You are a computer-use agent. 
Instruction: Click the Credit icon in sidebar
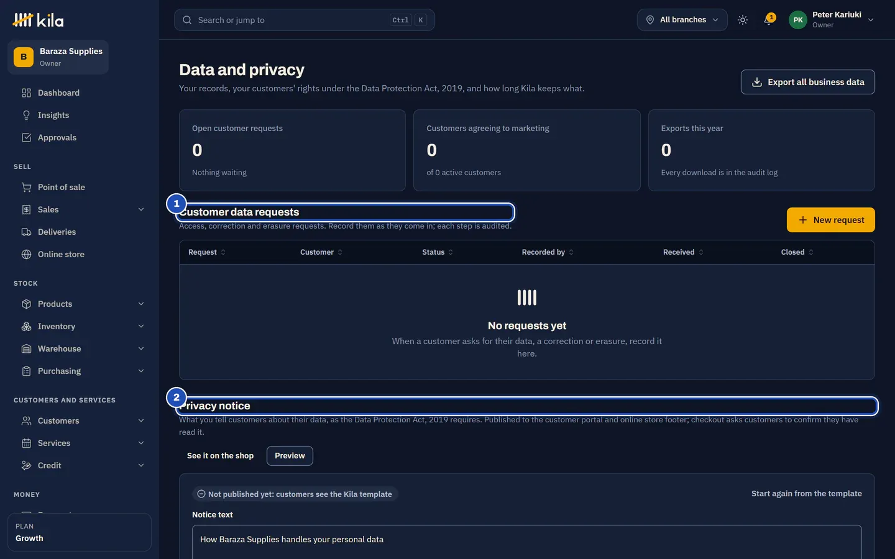tap(26, 465)
